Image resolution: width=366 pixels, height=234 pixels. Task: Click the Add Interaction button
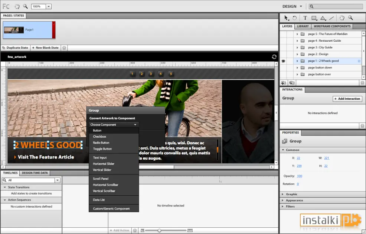coord(347,99)
